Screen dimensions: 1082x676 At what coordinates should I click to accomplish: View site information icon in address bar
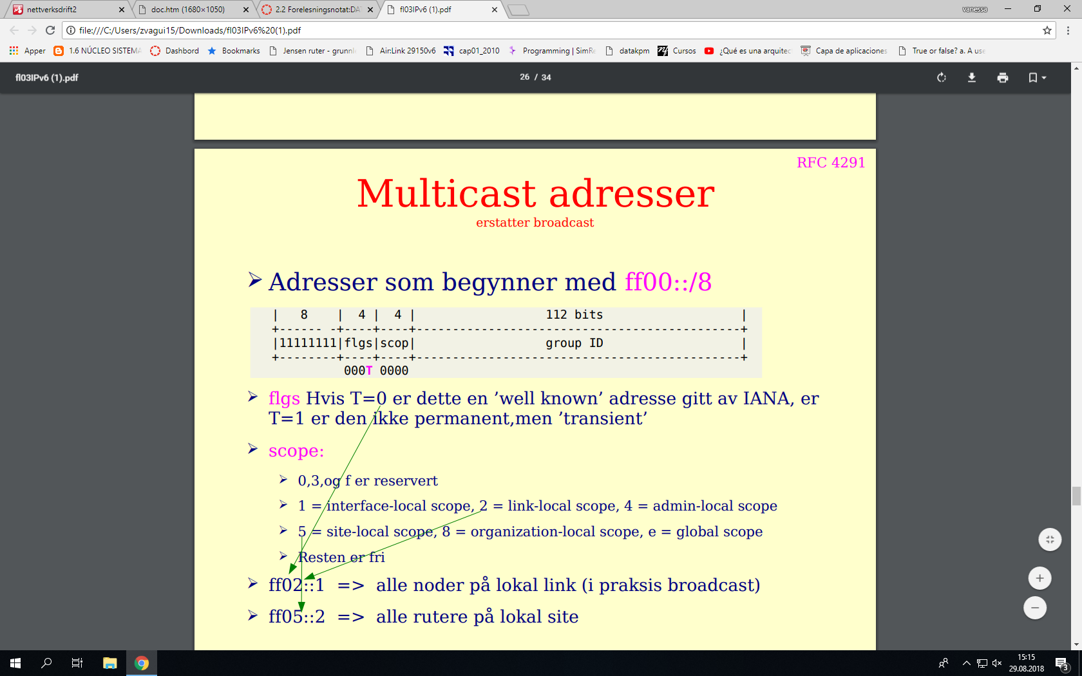tap(71, 30)
